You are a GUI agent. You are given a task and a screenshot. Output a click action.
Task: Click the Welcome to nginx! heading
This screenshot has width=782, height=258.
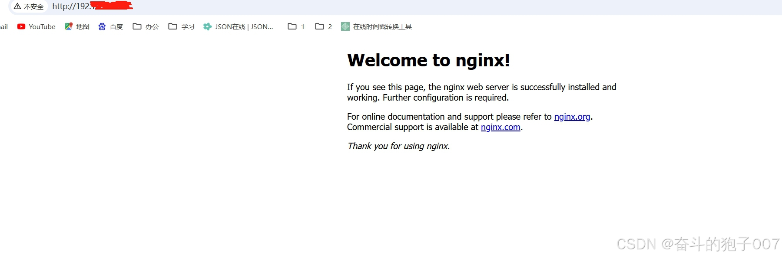(x=428, y=60)
